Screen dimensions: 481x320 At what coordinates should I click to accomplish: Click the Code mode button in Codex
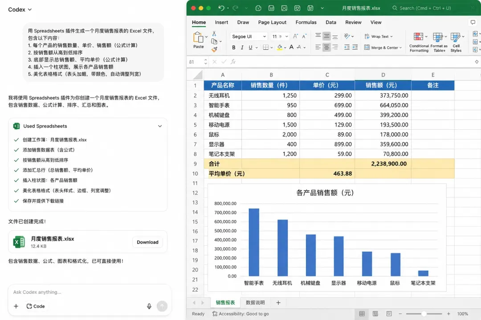click(36, 306)
